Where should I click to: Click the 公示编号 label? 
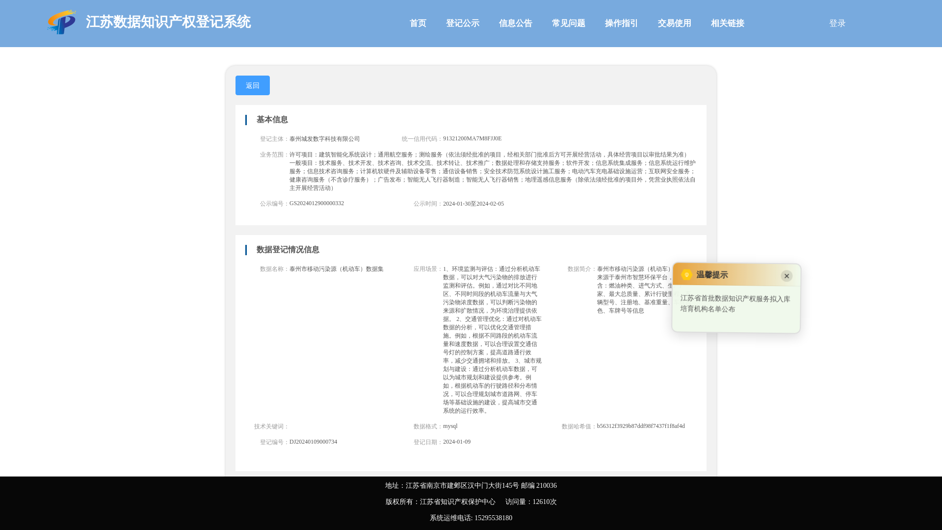pos(274,204)
